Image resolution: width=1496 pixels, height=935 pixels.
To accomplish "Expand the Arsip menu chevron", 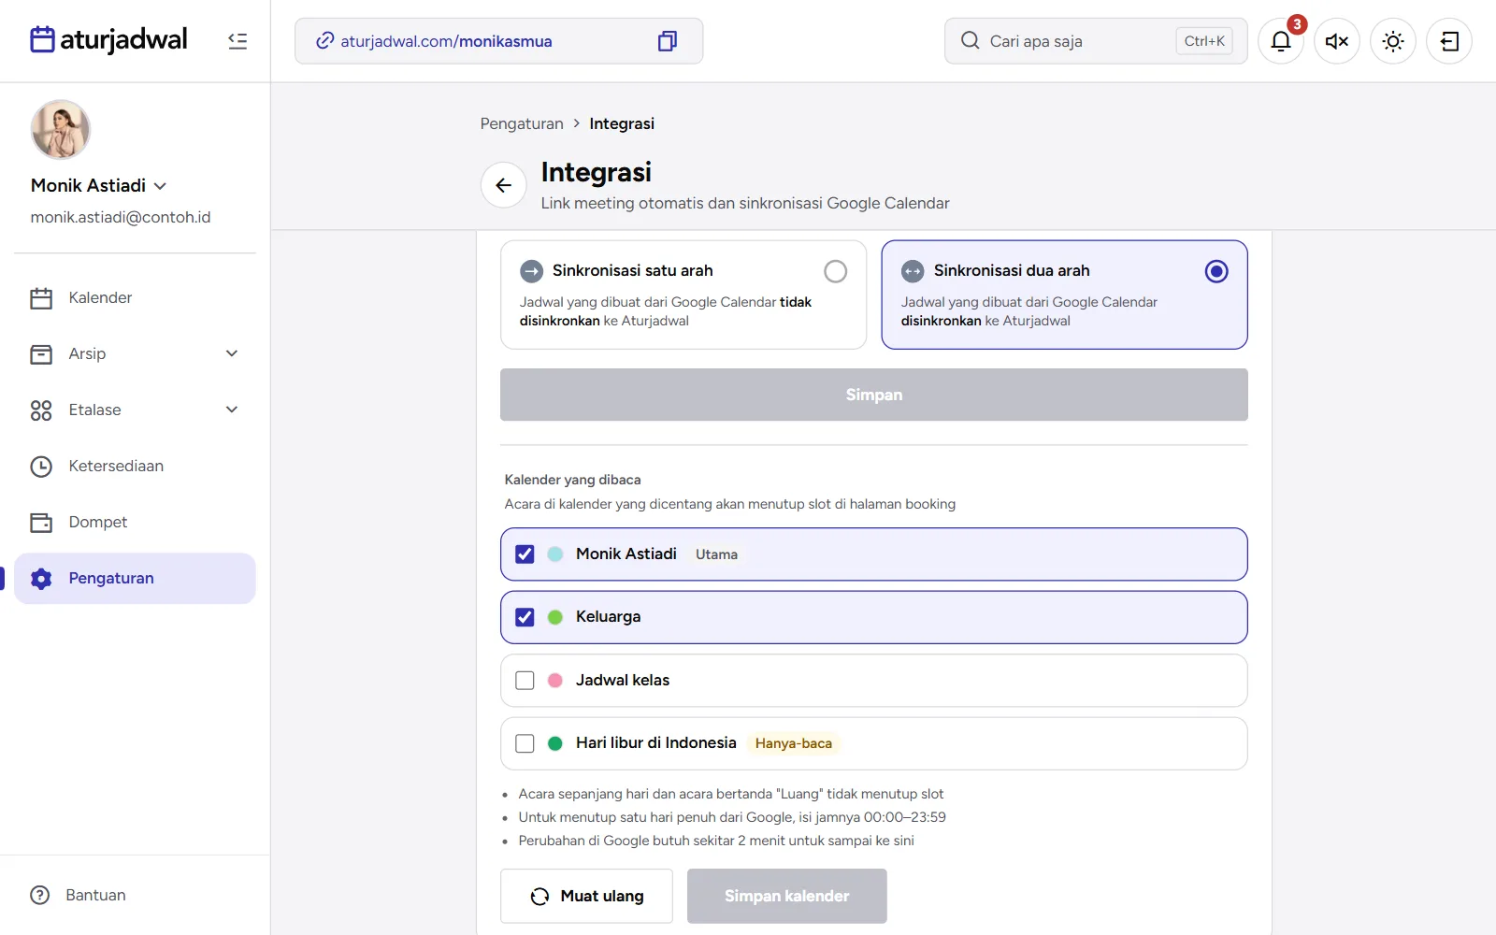I will (232, 353).
